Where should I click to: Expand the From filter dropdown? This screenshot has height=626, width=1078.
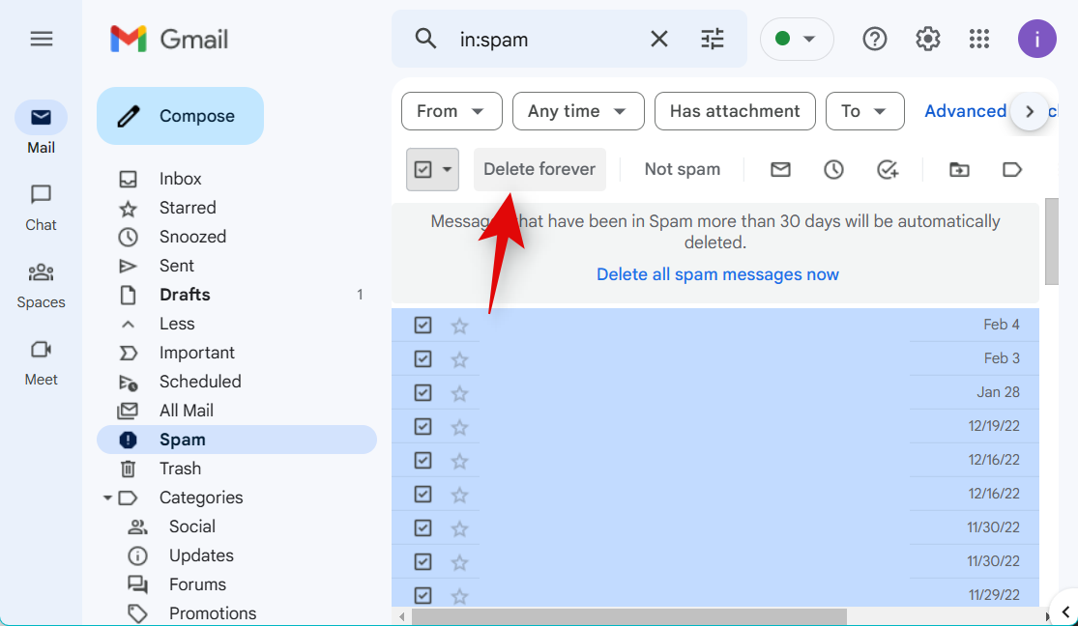click(x=451, y=111)
